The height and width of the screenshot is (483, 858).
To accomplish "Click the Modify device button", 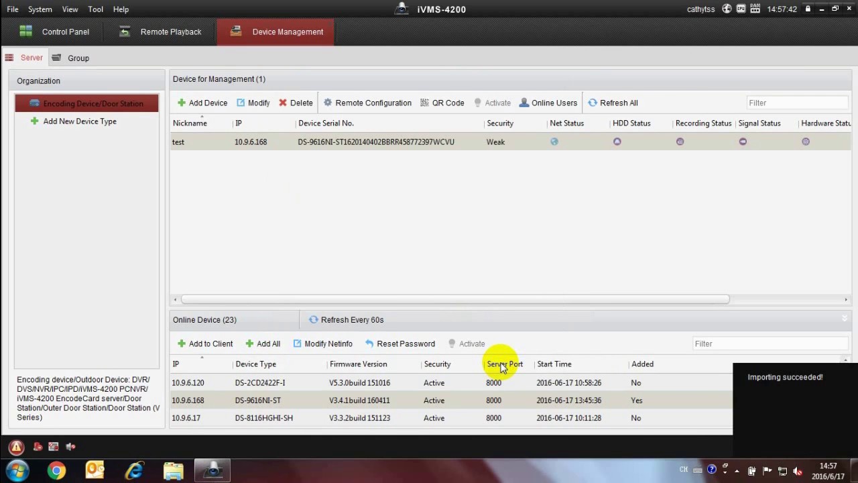I will (x=253, y=103).
